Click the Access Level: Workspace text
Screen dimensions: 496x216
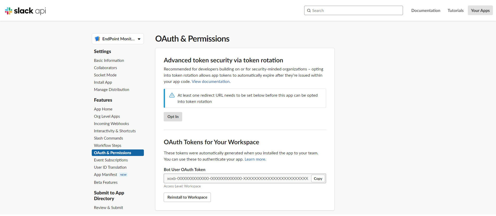[x=182, y=186]
